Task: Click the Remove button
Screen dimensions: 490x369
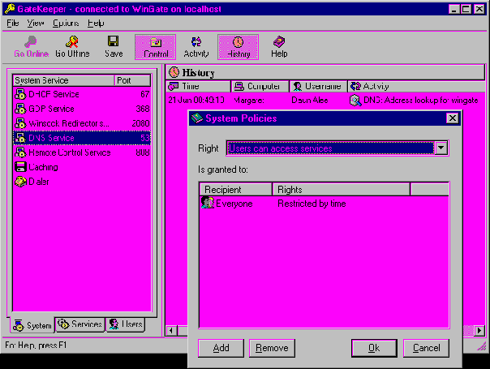Action: [x=272, y=348]
